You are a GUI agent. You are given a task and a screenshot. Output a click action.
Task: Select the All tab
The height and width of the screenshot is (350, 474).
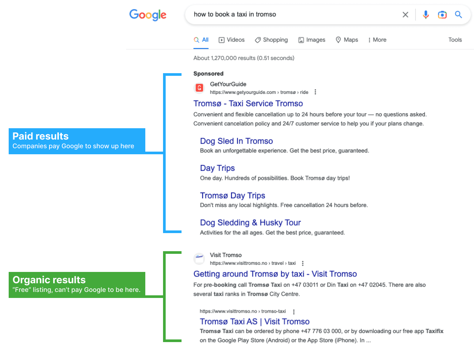[x=201, y=40]
